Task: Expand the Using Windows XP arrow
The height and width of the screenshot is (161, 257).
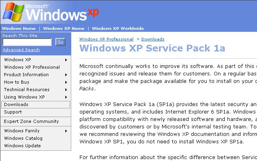Action: (66, 97)
